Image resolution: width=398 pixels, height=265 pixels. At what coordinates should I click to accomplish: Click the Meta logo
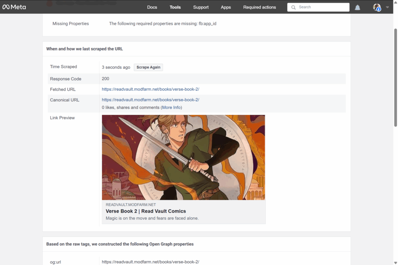click(14, 7)
